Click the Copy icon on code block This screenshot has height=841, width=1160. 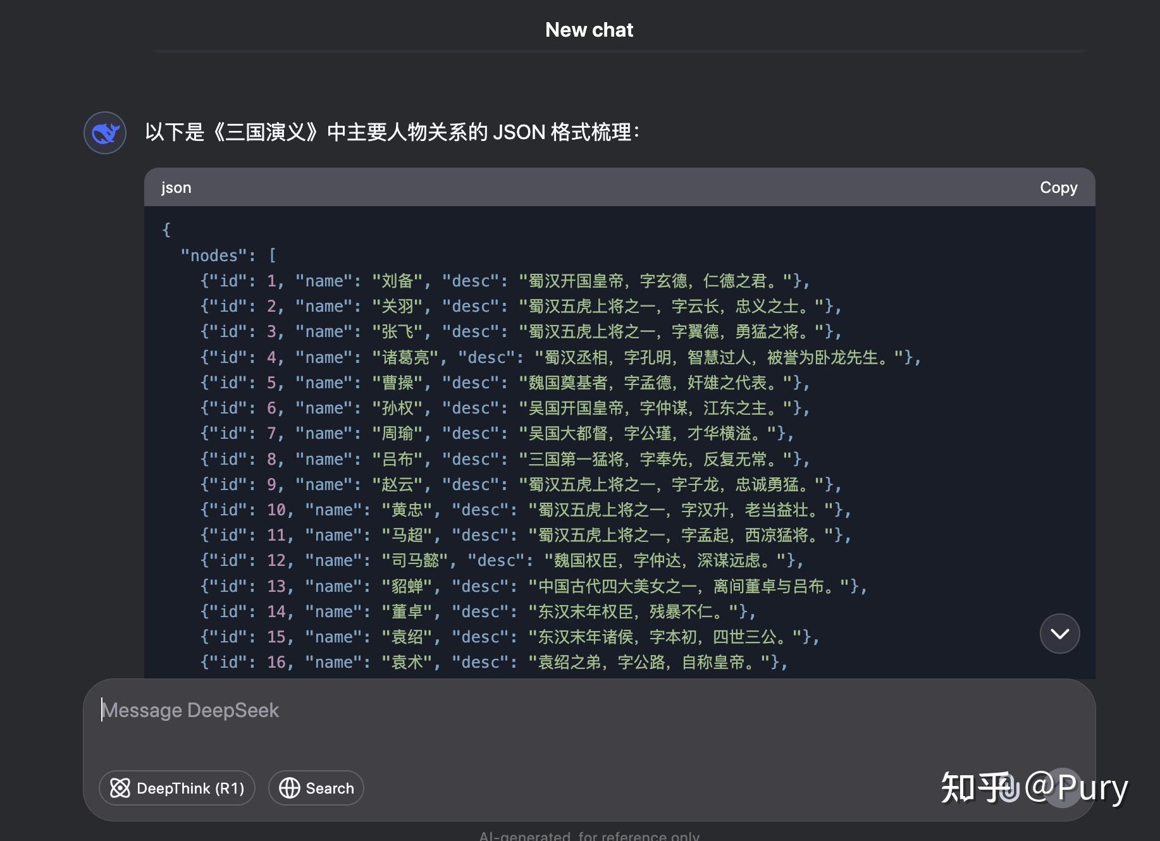click(x=1058, y=187)
